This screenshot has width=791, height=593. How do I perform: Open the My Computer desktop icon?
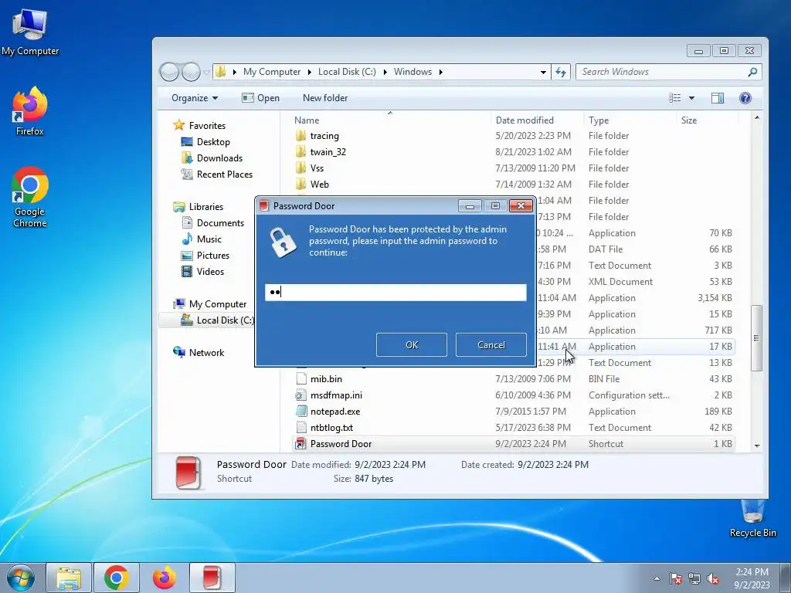pyautogui.click(x=30, y=32)
